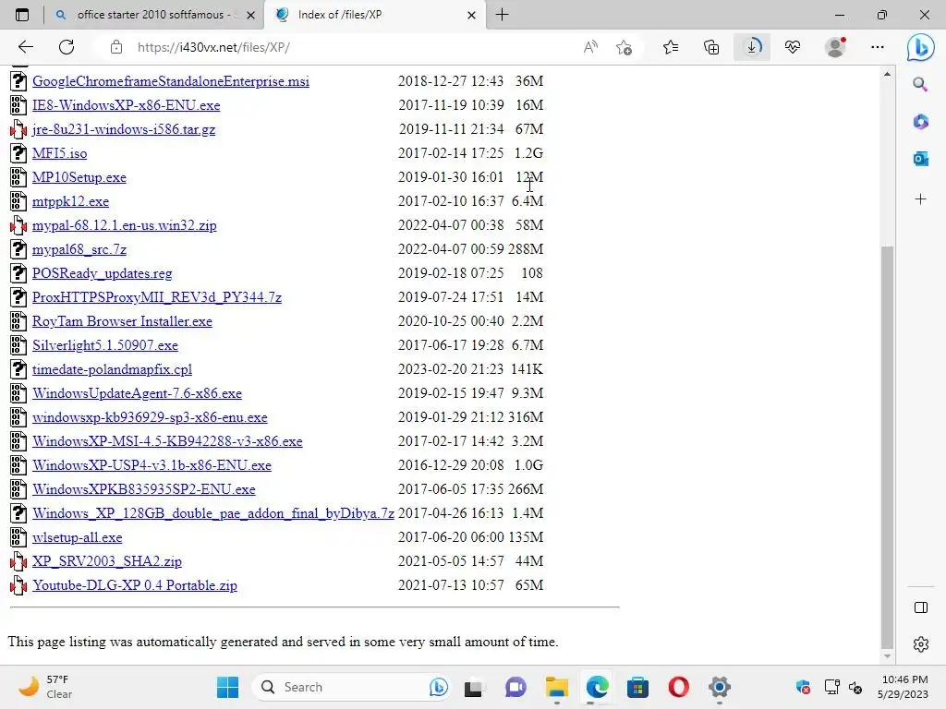Open the Collections icon in toolbar
The image size is (946, 709).
click(711, 47)
